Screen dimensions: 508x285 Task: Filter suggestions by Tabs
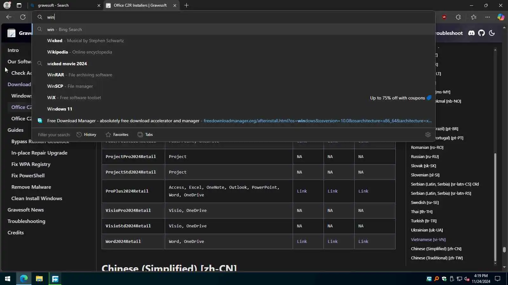pos(145,135)
